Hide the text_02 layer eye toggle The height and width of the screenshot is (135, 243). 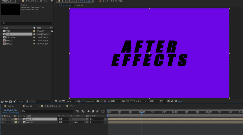point(2,122)
